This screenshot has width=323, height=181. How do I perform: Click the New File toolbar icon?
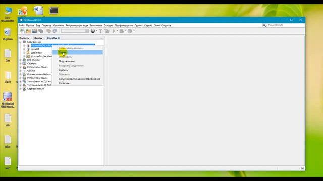(22, 31)
